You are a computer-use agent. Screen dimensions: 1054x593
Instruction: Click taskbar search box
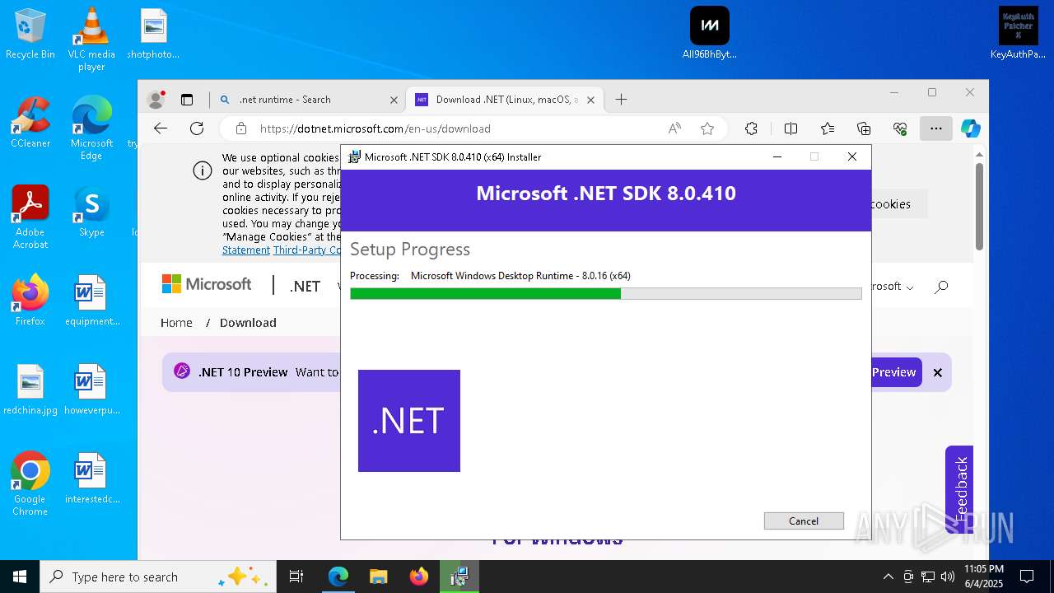pyautogui.click(x=158, y=577)
